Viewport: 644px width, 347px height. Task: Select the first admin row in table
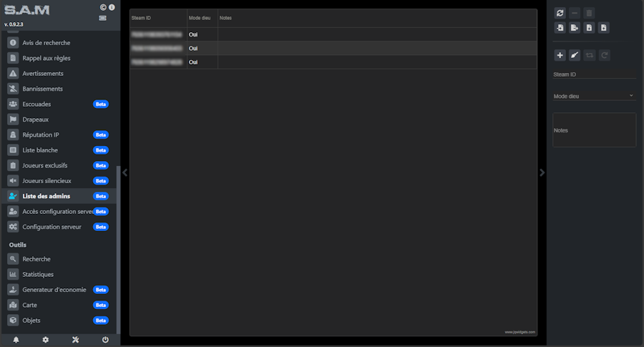333,34
